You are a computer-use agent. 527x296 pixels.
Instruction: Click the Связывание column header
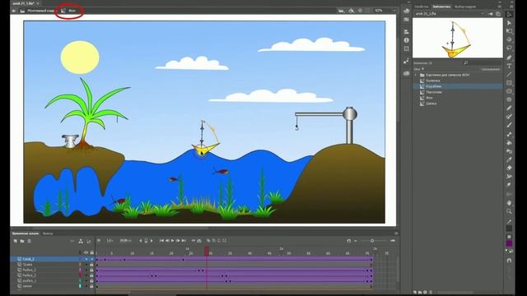(x=490, y=69)
